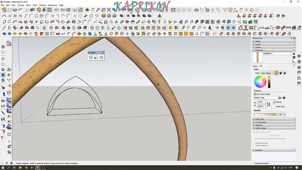
Task: Click the Zoom Window icon
Action: click(x=103, y=9)
